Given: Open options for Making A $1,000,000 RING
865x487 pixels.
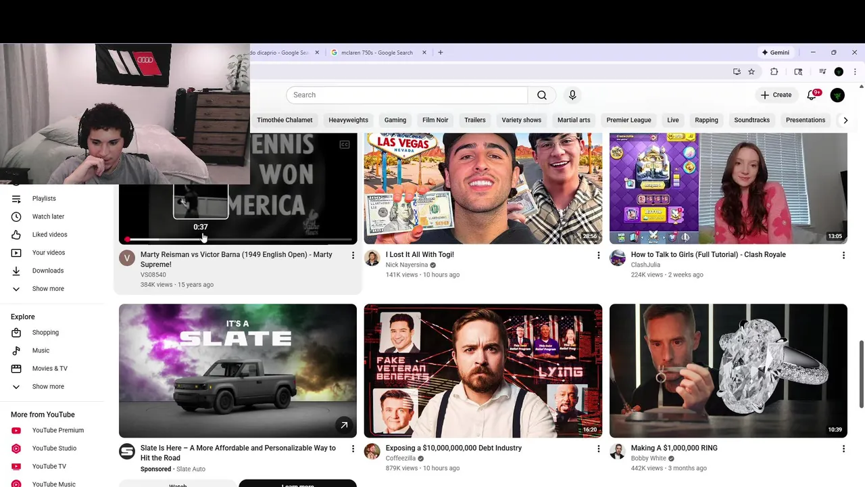Looking at the screenshot, I should click(x=843, y=448).
